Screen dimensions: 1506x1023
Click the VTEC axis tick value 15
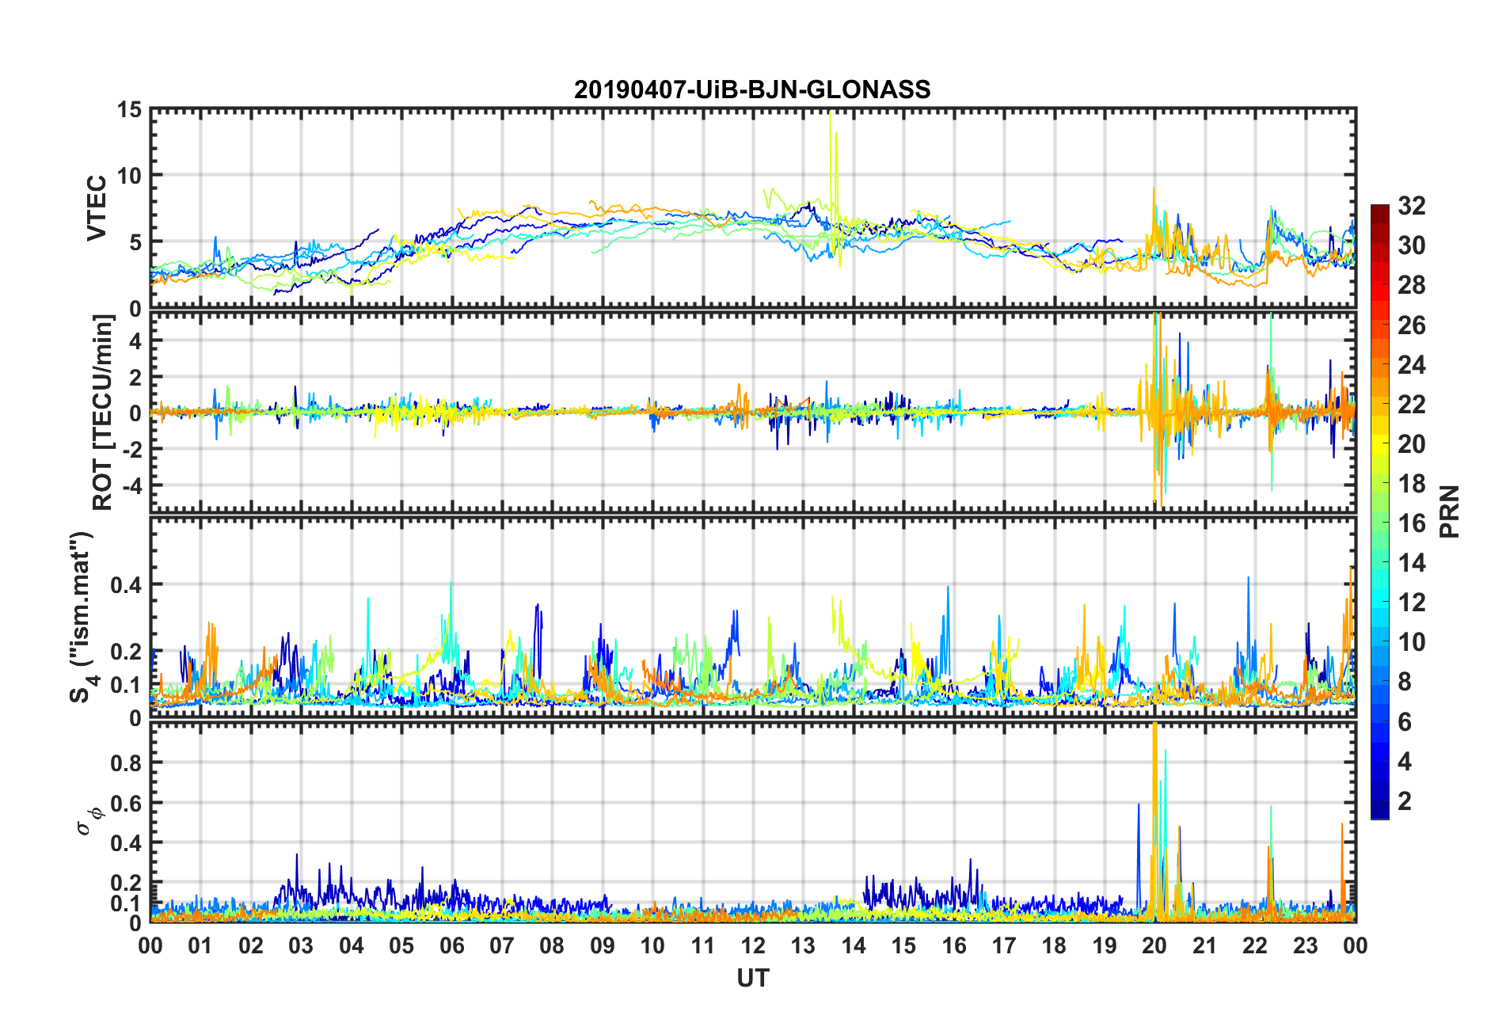129,110
